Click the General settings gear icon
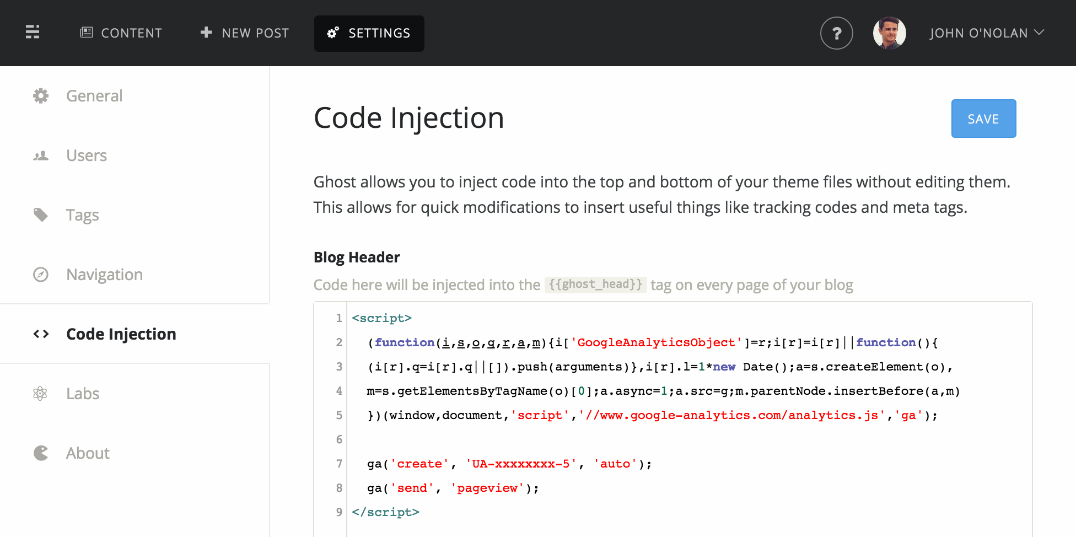Screen dimensions: 1076x537 40,95
